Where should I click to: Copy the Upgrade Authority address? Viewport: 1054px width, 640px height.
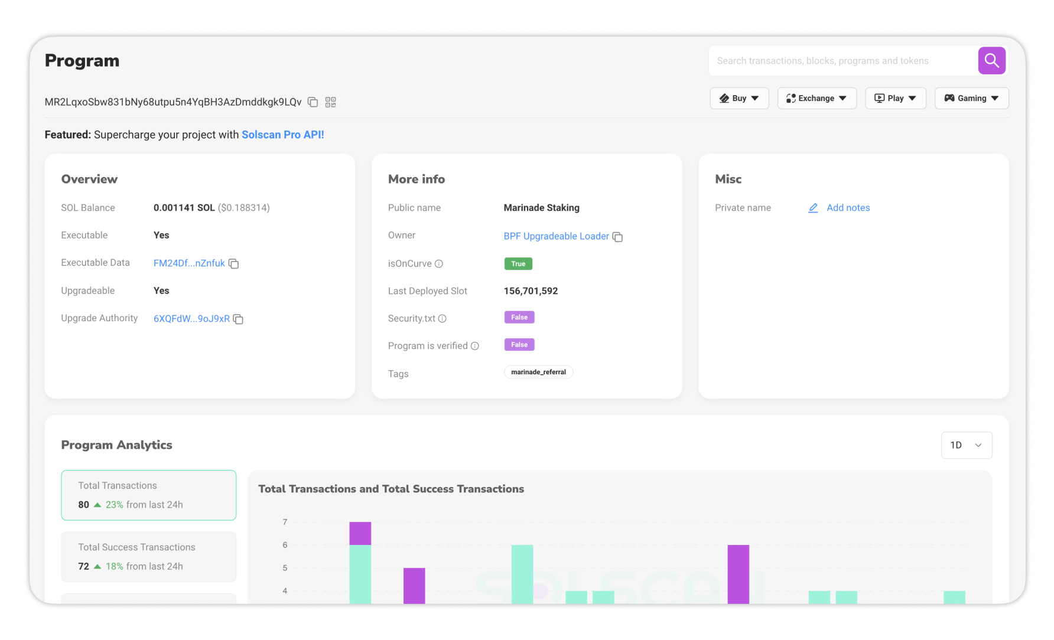tap(239, 319)
